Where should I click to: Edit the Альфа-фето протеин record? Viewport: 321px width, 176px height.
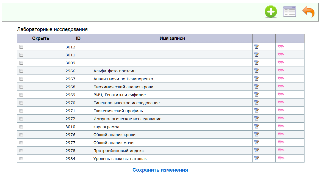click(x=257, y=71)
